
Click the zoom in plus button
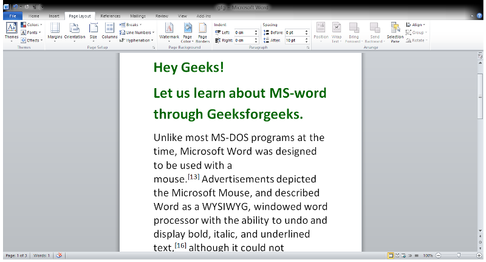tap(479, 255)
